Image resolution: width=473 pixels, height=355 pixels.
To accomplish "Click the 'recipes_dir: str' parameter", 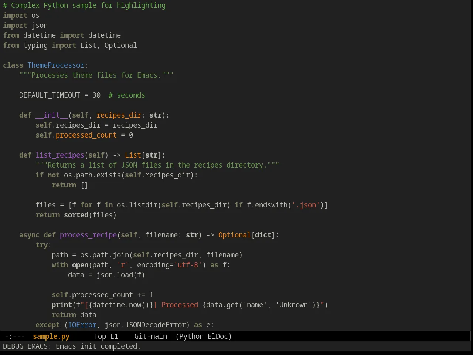I will click(129, 115).
